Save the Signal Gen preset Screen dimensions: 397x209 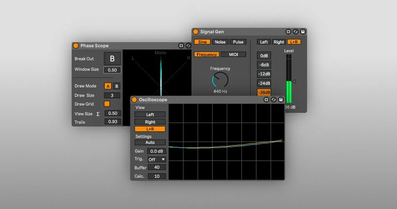click(303, 32)
